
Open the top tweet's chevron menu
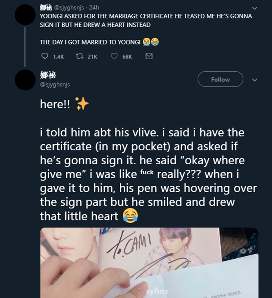255,8
